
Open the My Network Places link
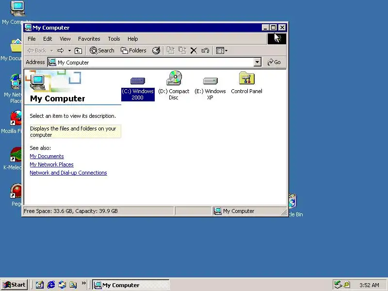51,164
